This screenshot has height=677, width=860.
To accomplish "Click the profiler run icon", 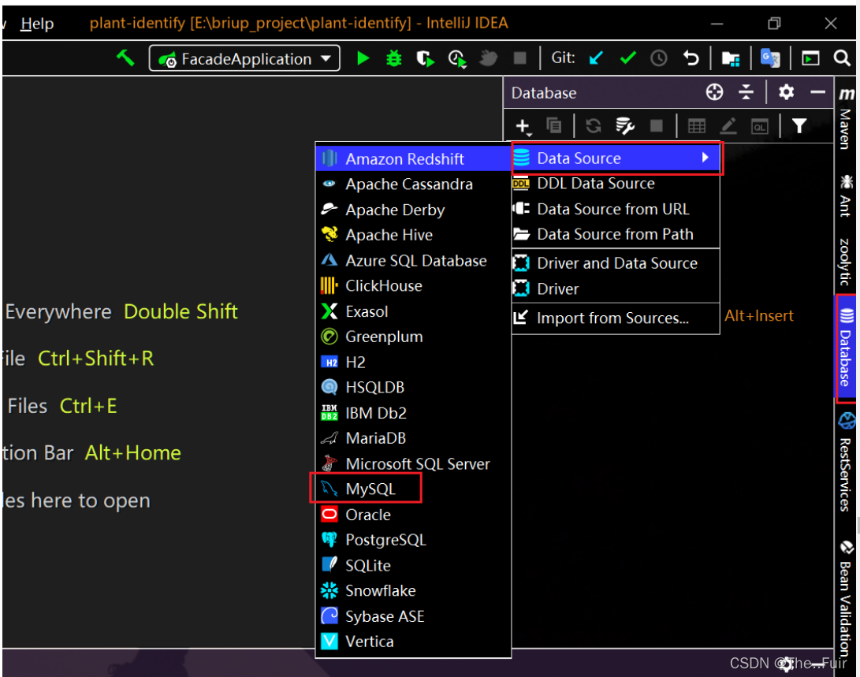I will click(457, 58).
